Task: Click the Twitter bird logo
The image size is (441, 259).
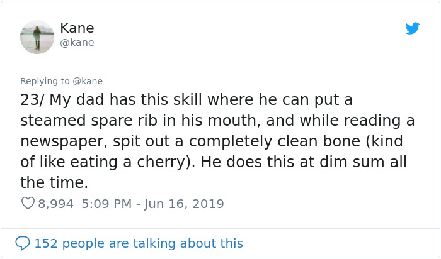Action: click(413, 28)
